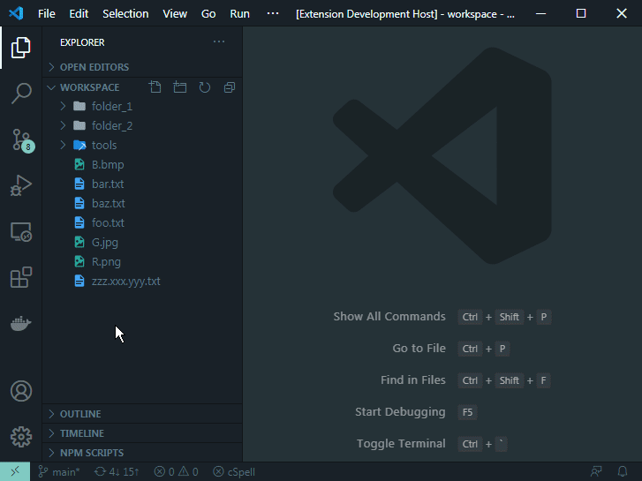Expand the Timeline section

coord(141,433)
